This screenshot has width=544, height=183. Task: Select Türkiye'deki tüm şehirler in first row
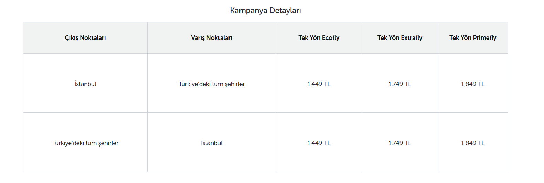point(212,84)
